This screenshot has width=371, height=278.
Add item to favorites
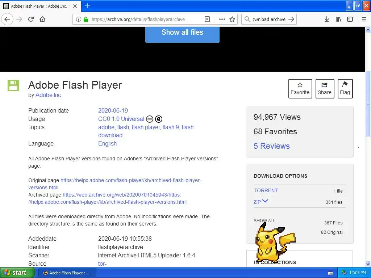(x=300, y=89)
